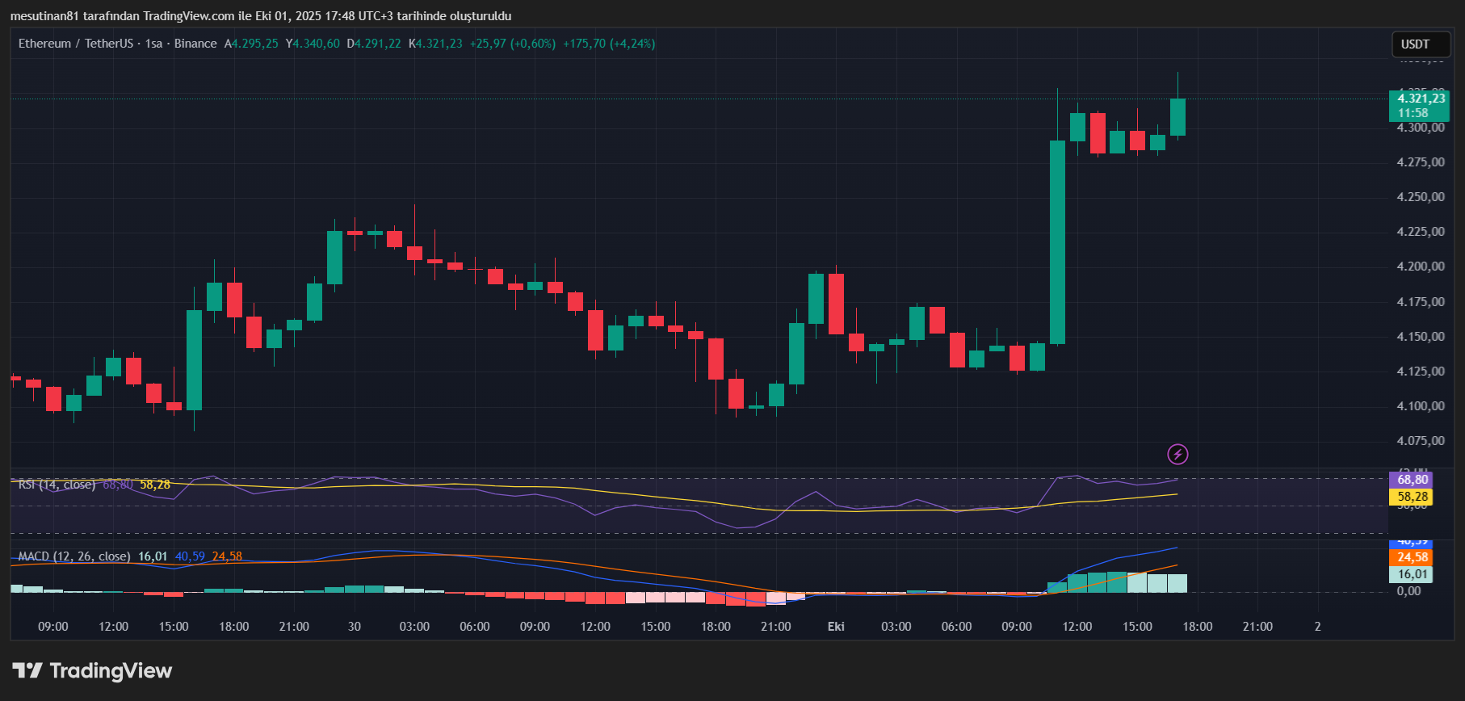Click the 2 date marker on time axis

(x=1317, y=627)
